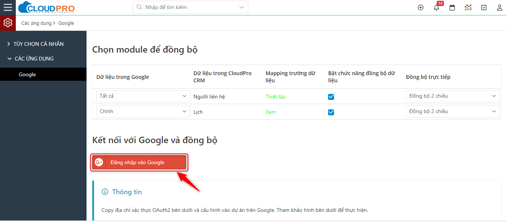Click the CloudPro logo
This screenshot has height=222, width=506.
pos(46,8)
